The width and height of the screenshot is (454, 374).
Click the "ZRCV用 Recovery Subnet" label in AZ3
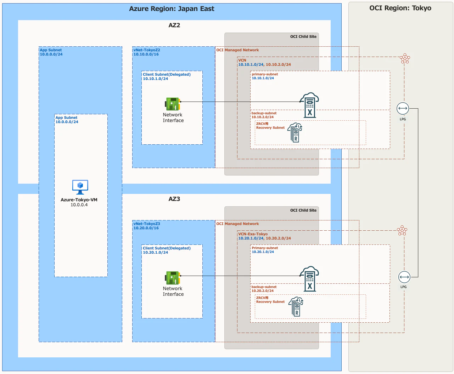tap(270, 300)
